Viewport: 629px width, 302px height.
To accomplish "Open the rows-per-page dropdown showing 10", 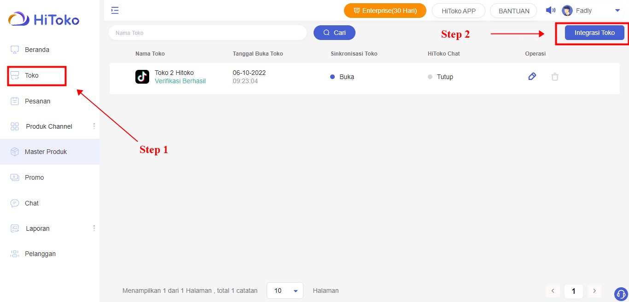I will 285,291.
